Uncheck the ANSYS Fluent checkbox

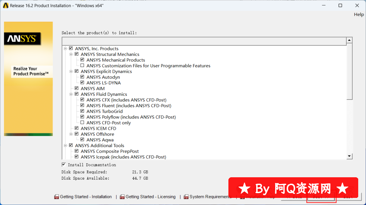tap(82, 106)
